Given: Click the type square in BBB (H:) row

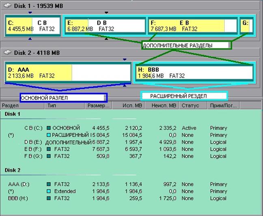Looking at the screenshot, I should click(49, 198).
